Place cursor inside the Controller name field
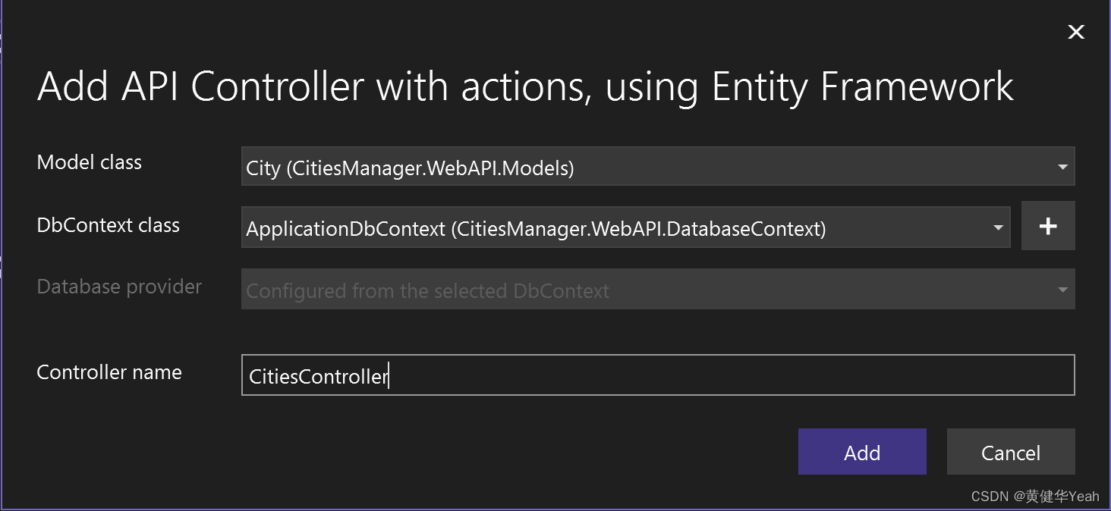Image resolution: width=1111 pixels, height=511 pixels. point(531,375)
